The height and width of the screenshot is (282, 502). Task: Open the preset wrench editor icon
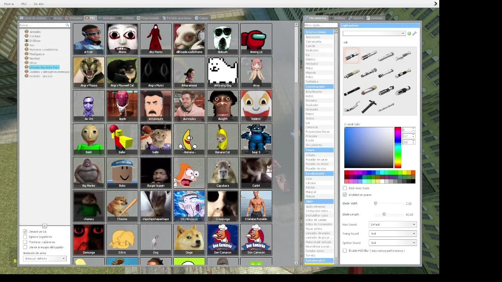tap(414, 34)
